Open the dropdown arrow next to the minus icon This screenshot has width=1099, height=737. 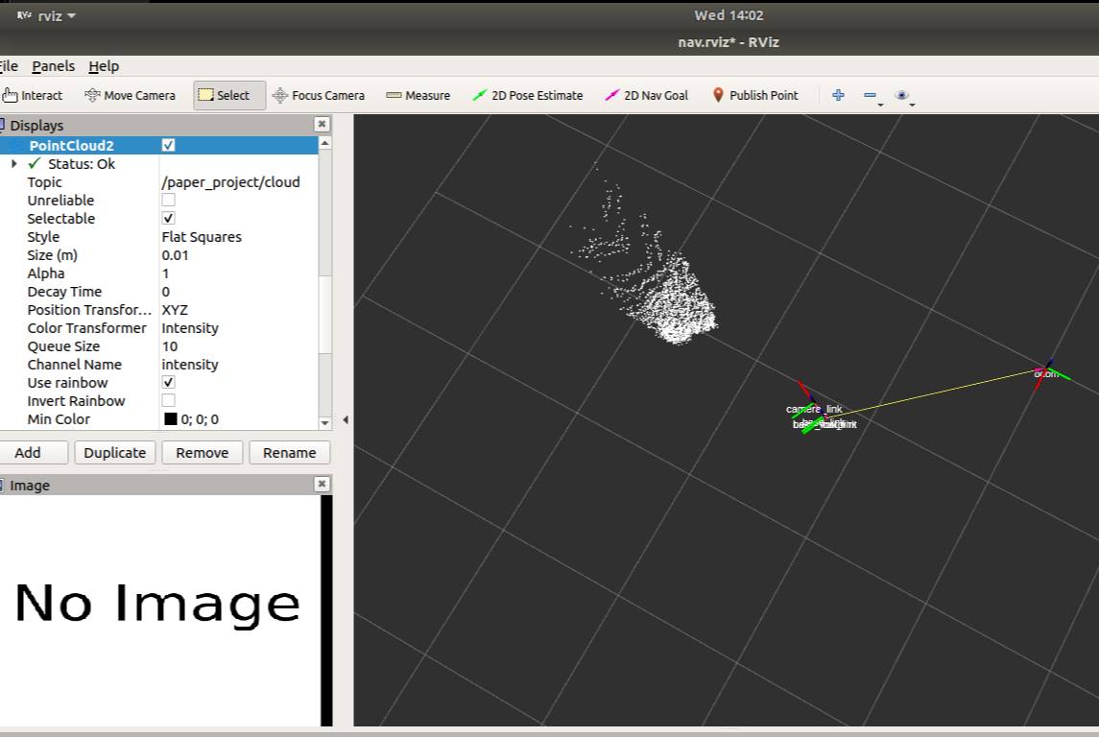tap(881, 105)
